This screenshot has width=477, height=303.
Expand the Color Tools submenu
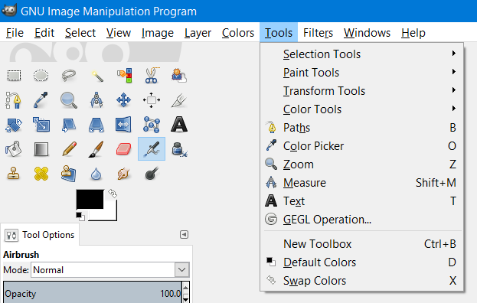pos(361,109)
